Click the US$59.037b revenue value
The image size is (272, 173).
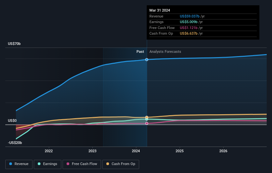coord(190,16)
